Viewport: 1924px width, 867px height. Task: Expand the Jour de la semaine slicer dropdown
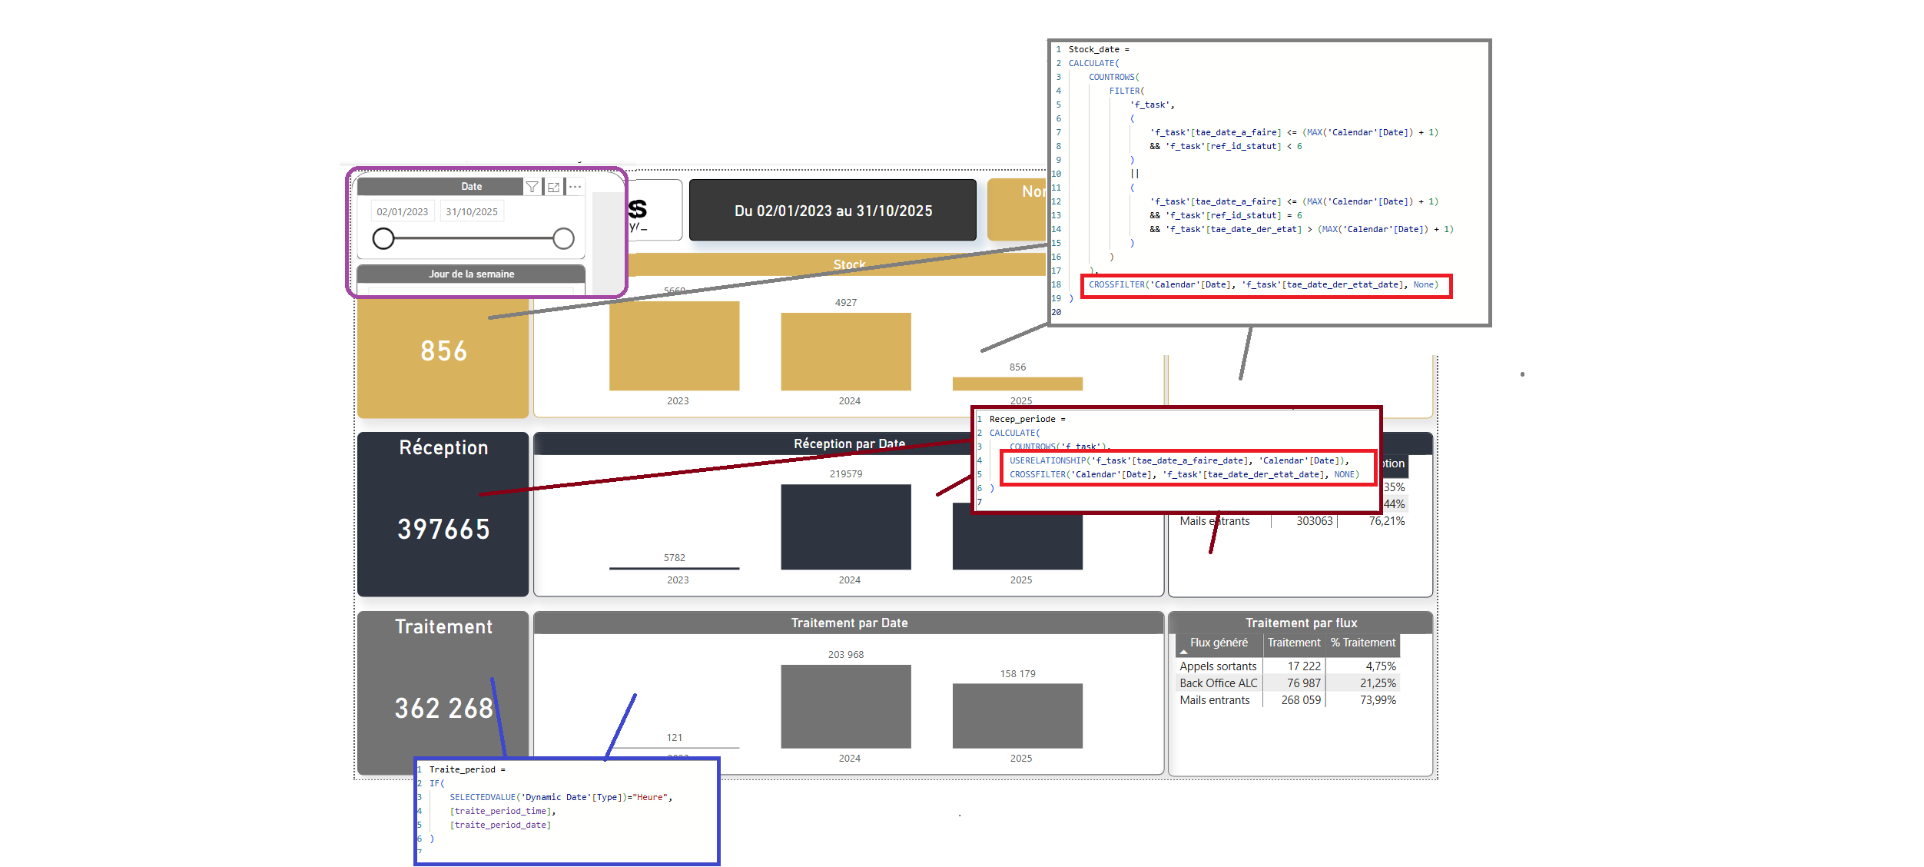[x=471, y=291]
